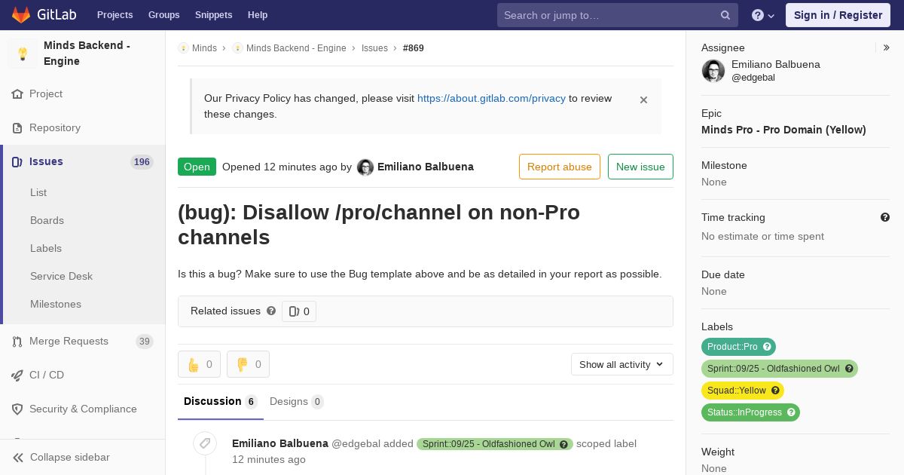Screen dimensions: 904x475
Task: Click help icon on Status::InProgress label
Action: pyautogui.click(x=792, y=412)
